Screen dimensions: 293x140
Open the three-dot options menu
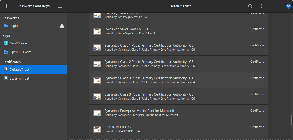click(x=262, y=6)
